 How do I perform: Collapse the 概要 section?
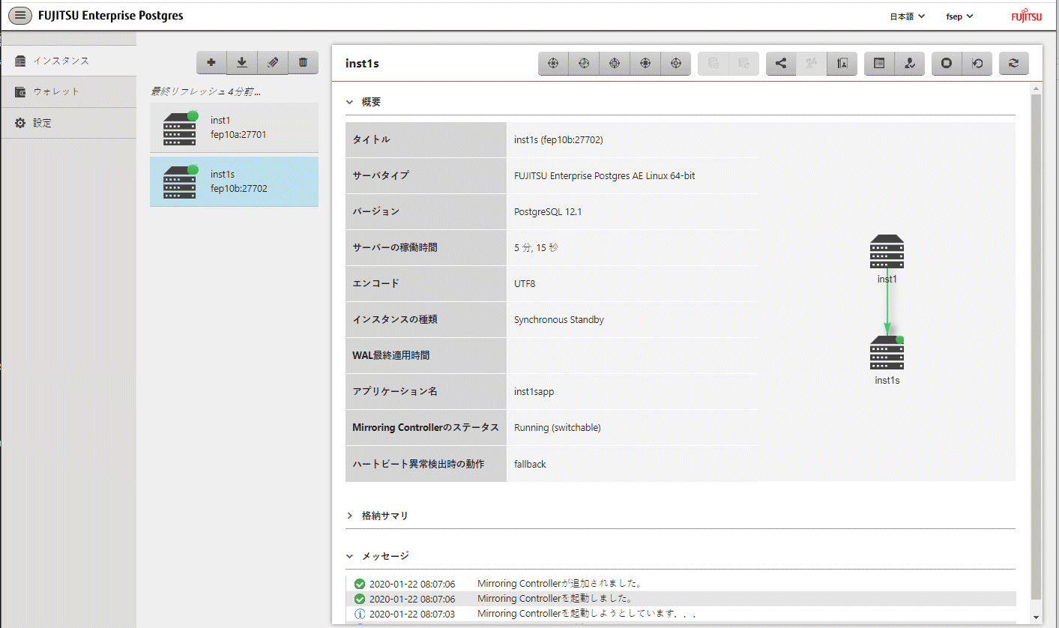pyautogui.click(x=350, y=102)
